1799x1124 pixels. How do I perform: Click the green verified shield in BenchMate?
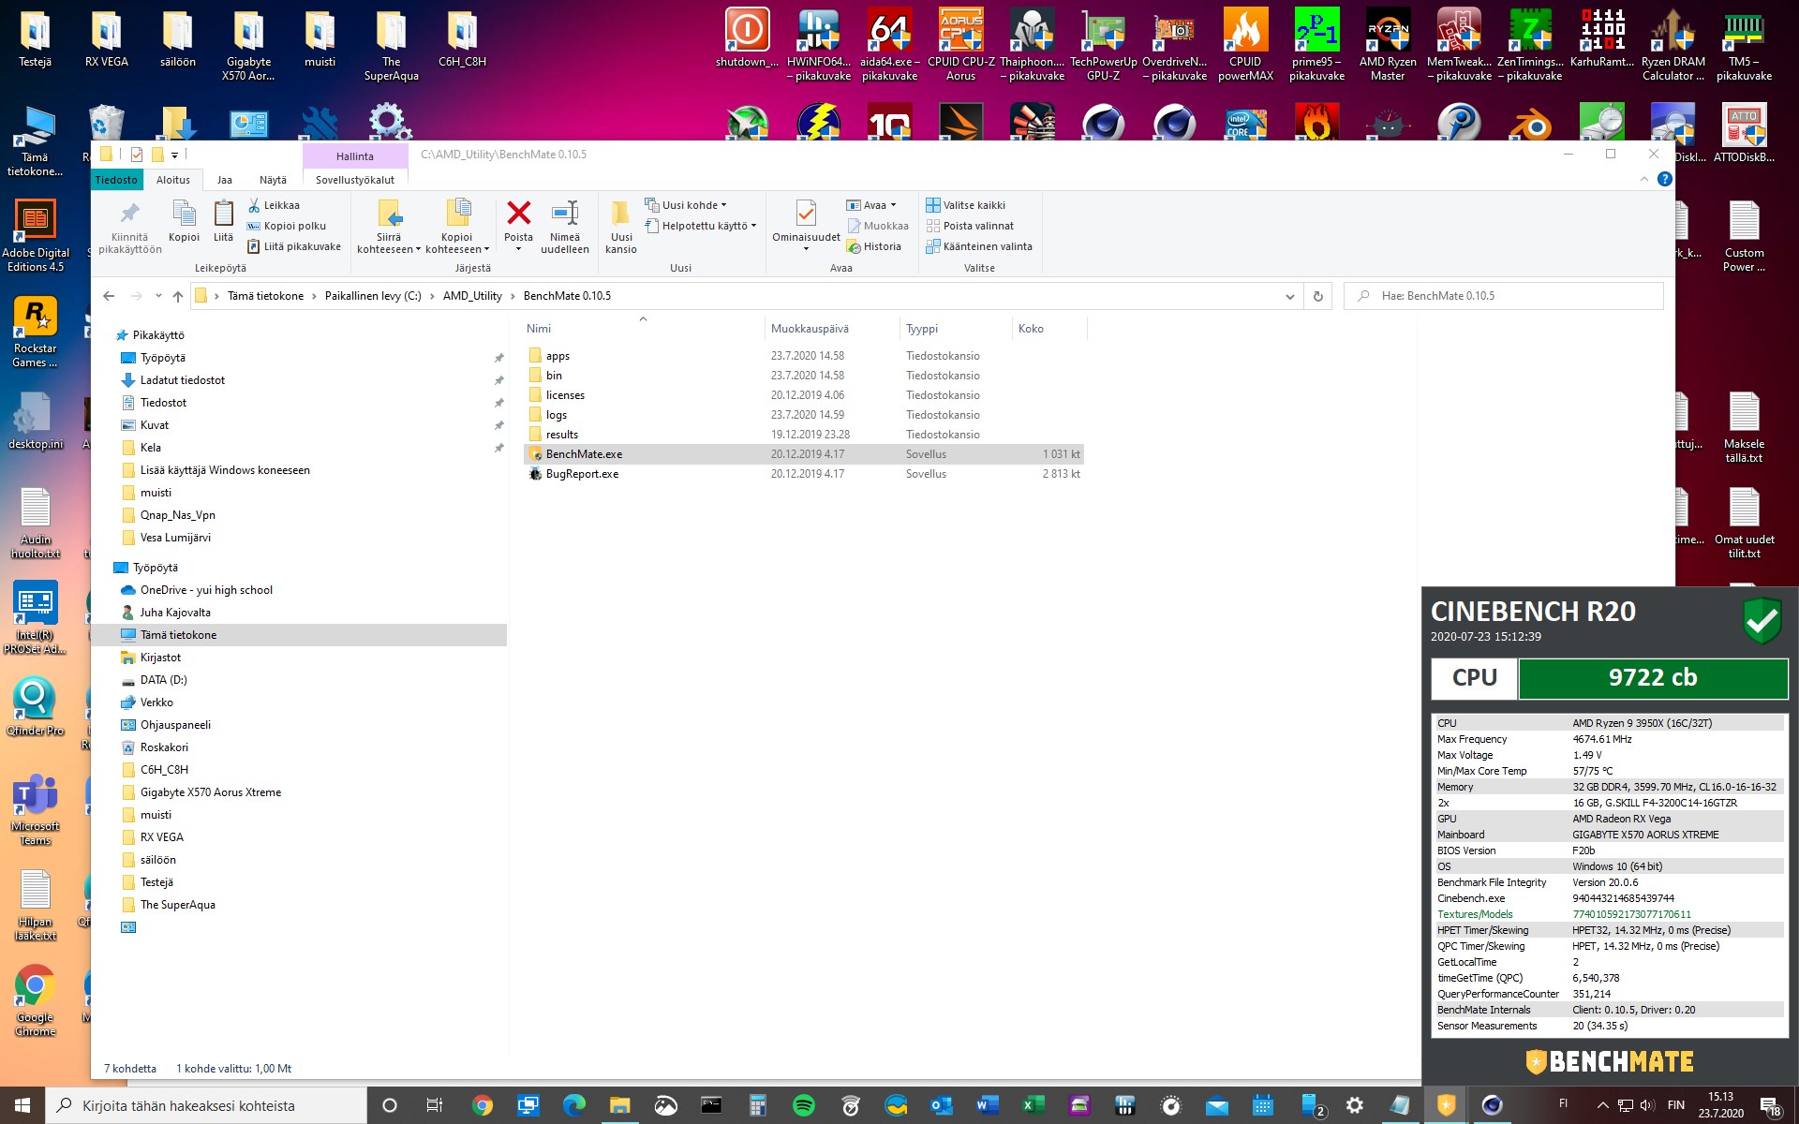(x=1762, y=620)
